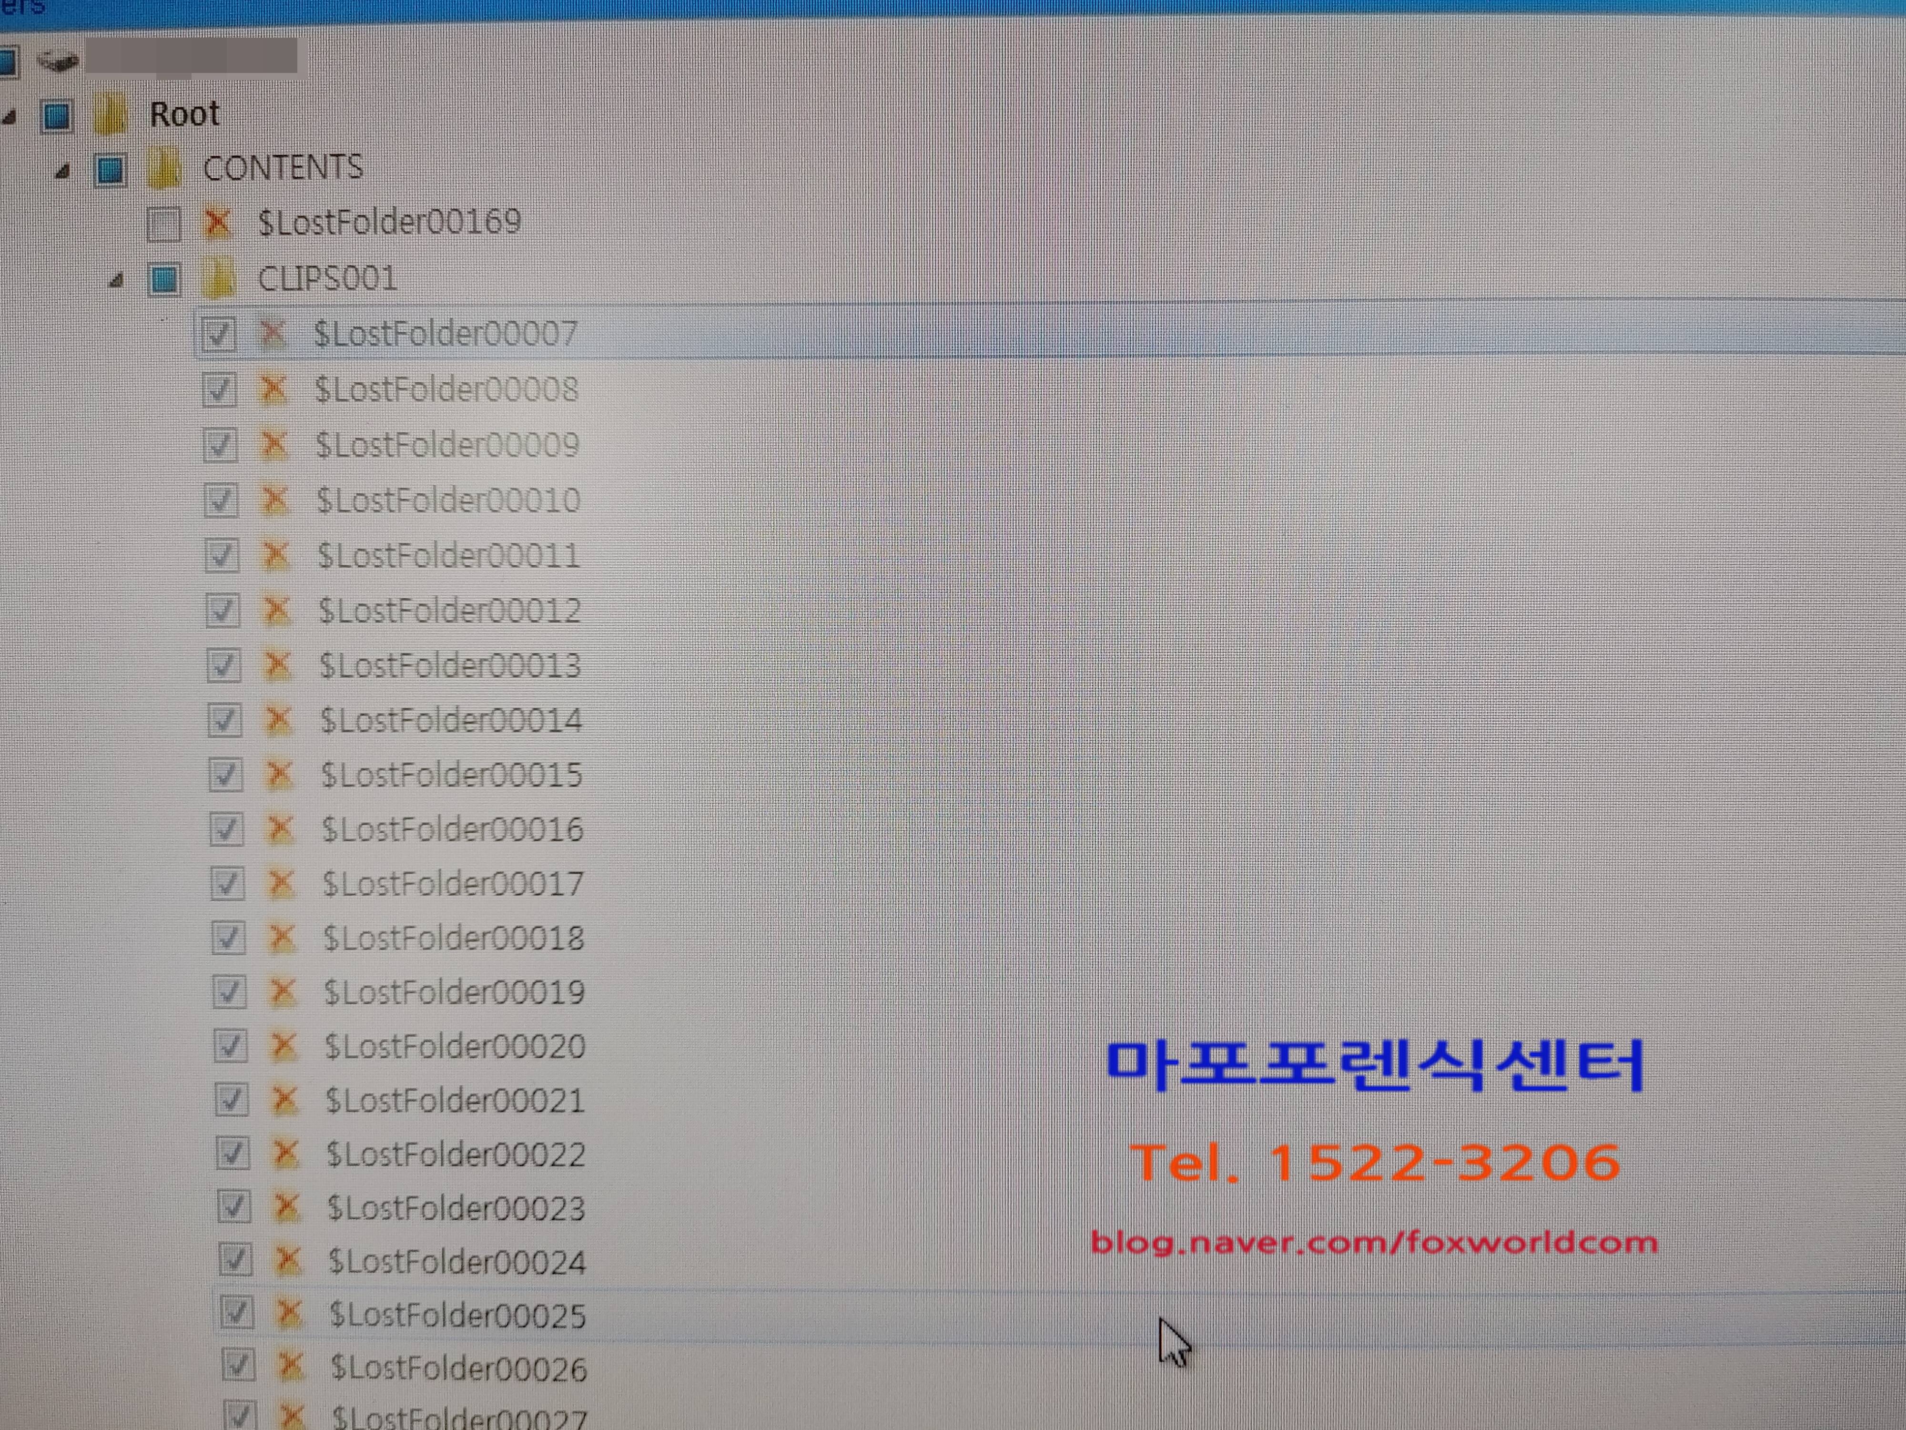Select the $LostFolder00013 entry
The height and width of the screenshot is (1430, 1906).
click(451, 665)
